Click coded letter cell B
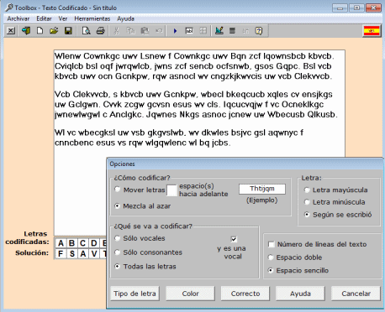Viewport: 385px width, 312px height. point(71,243)
